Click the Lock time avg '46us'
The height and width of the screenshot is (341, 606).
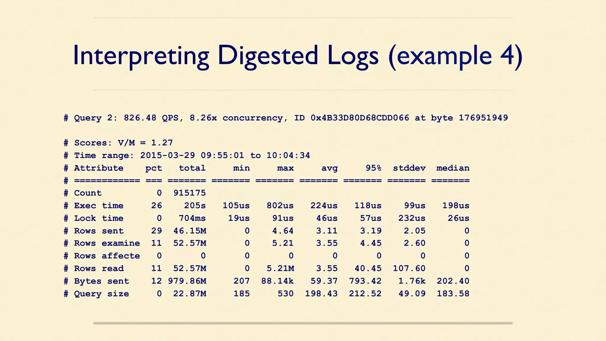tap(327, 218)
